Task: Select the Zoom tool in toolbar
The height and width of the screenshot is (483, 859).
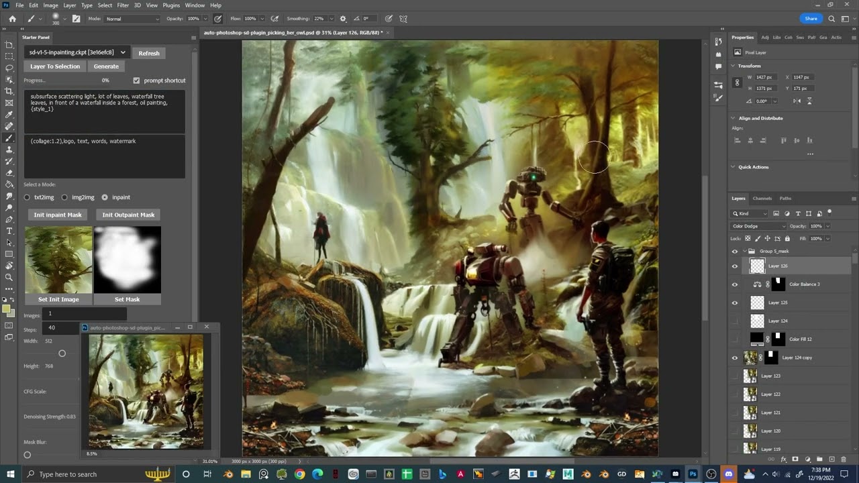Action: (9, 277)
